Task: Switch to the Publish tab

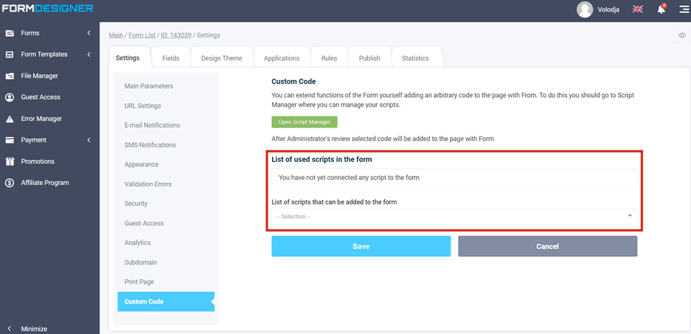Action: click(x=369, y=58)
